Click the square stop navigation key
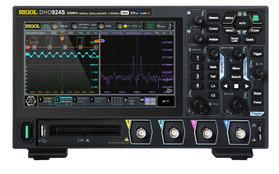279x174 pixels. tap(236, 86)
